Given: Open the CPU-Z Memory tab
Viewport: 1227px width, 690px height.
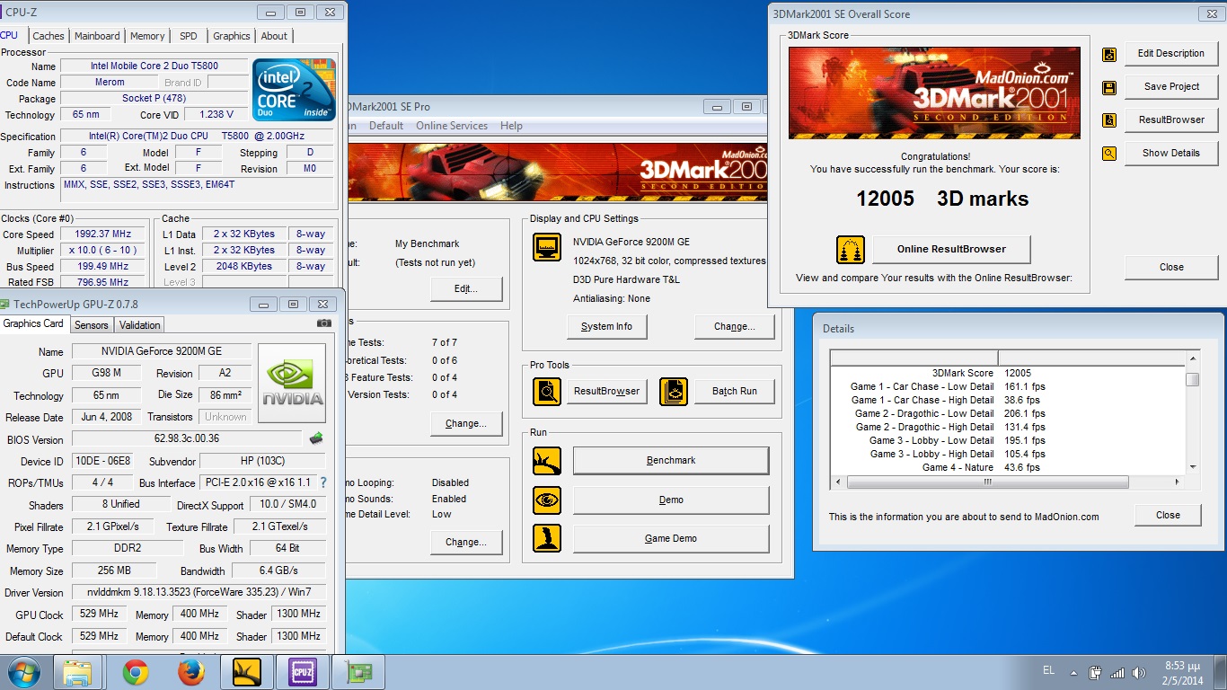Looking at the screenshot, I should (x=147, y=36).
